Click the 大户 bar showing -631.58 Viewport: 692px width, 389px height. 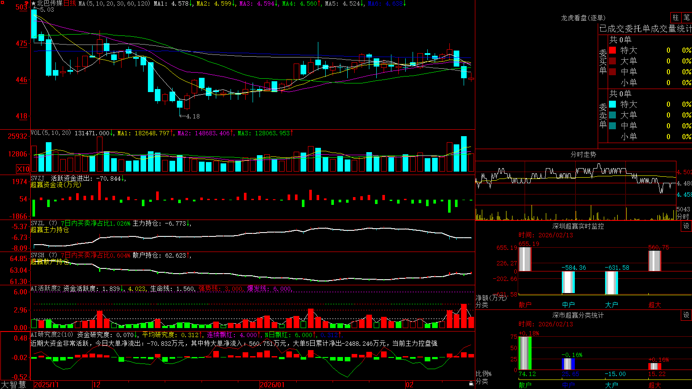[612, 283]
